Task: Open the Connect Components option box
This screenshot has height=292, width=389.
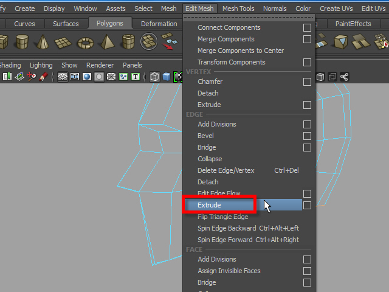Action: click(x=307, y=28)
